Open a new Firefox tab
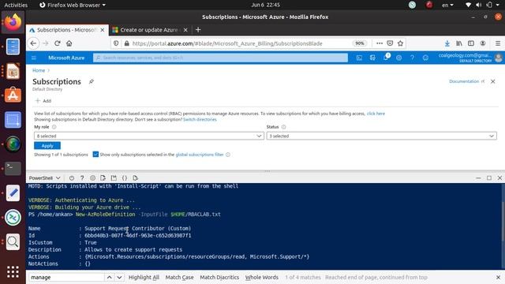The height and width of the screenshot is (284, 505). coord(198,30)
